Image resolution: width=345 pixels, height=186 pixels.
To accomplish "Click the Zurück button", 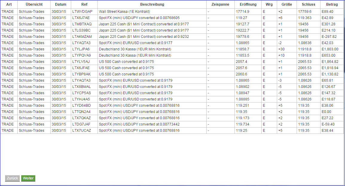I will click(12, 178).
